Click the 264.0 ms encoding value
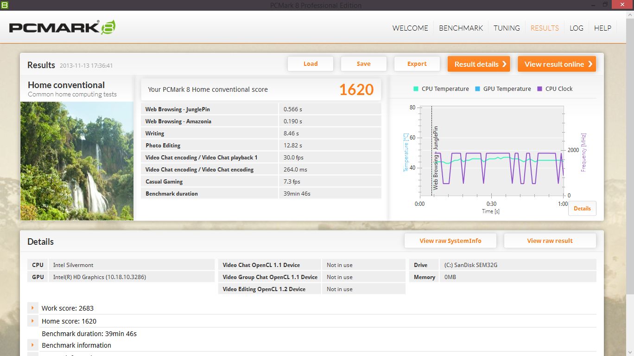Image resolution: width=634 pixels, height=356 pixels. (x=295, y=170)
